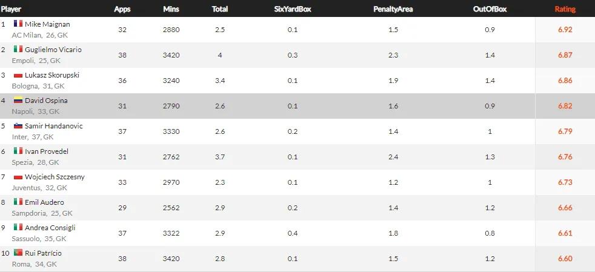
Task: Click the Colombian flag next to David Ospina
Action: point(18,101)
